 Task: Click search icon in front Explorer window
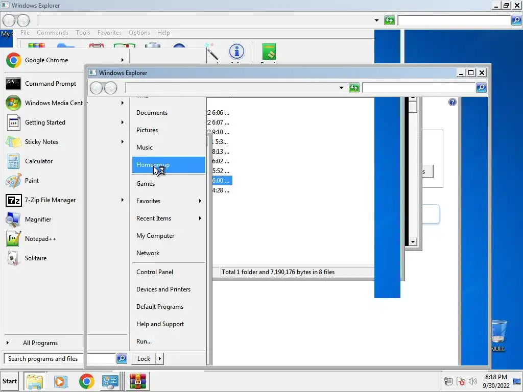click(481, 88)
